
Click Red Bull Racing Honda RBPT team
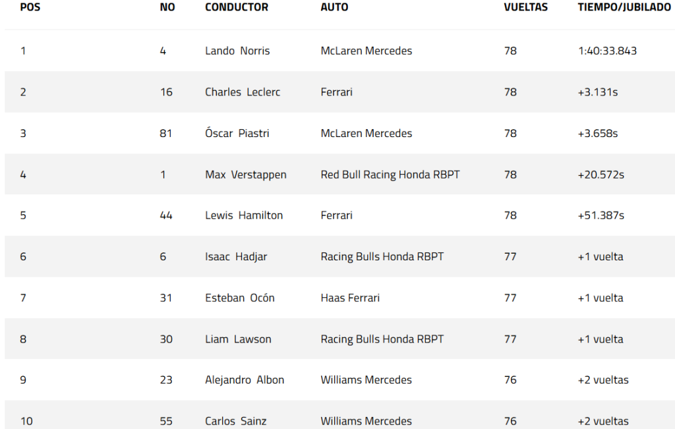tap(390, 175)
